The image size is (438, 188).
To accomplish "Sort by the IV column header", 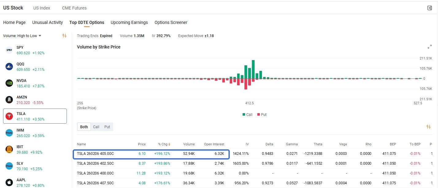I will tap(247, 144).
